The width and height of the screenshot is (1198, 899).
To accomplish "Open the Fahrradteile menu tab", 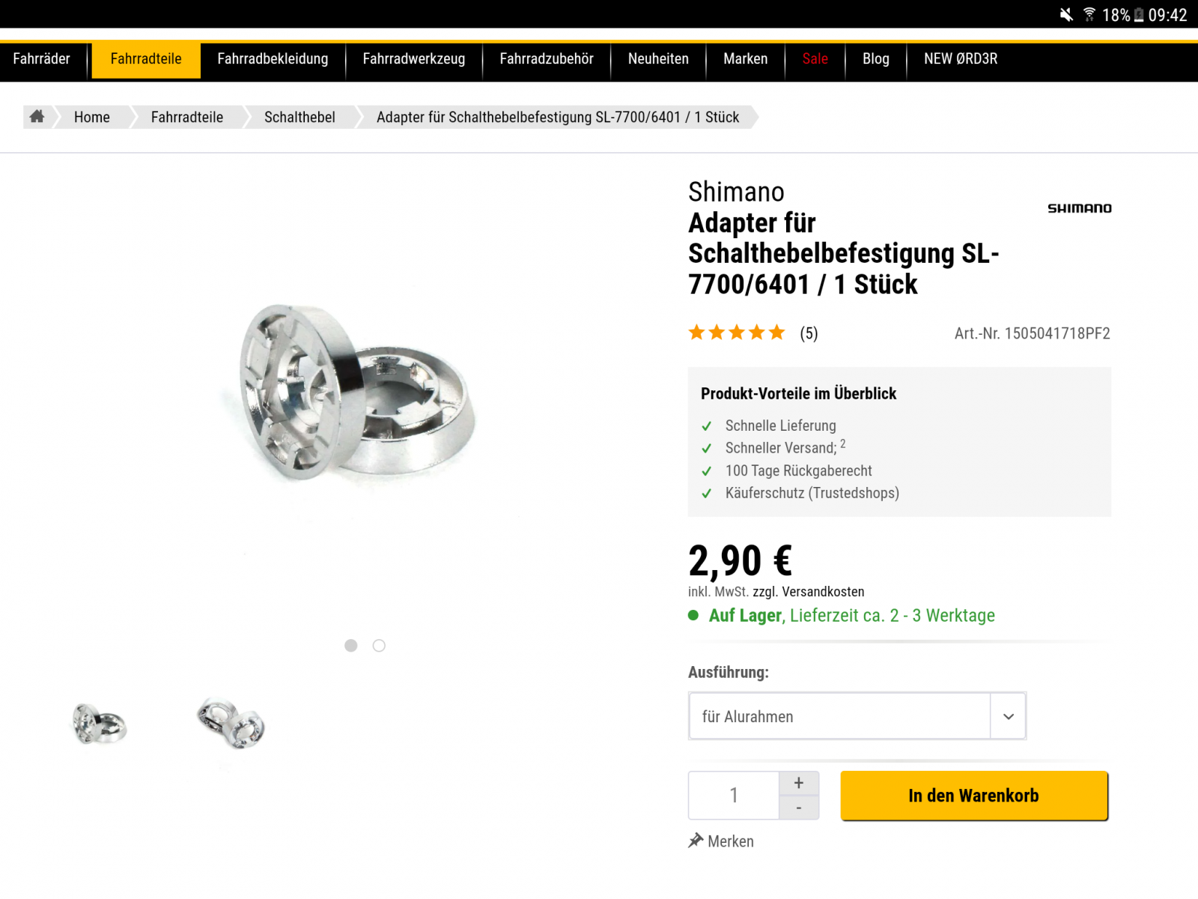I will click(x=146, y=59).
